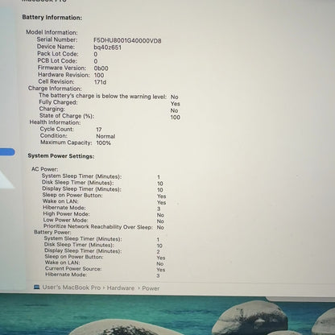Click the Cycle Count value 17
335x335 pixels.
(x=99, y=130)
